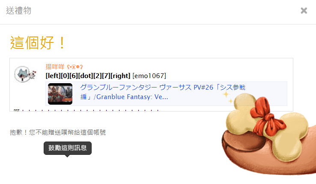The height and width of the screenshot is (184, 316).
Task: Click the [emo1067] emoticon placeholder
Action: pyautogui.click(x=149, y=76)
